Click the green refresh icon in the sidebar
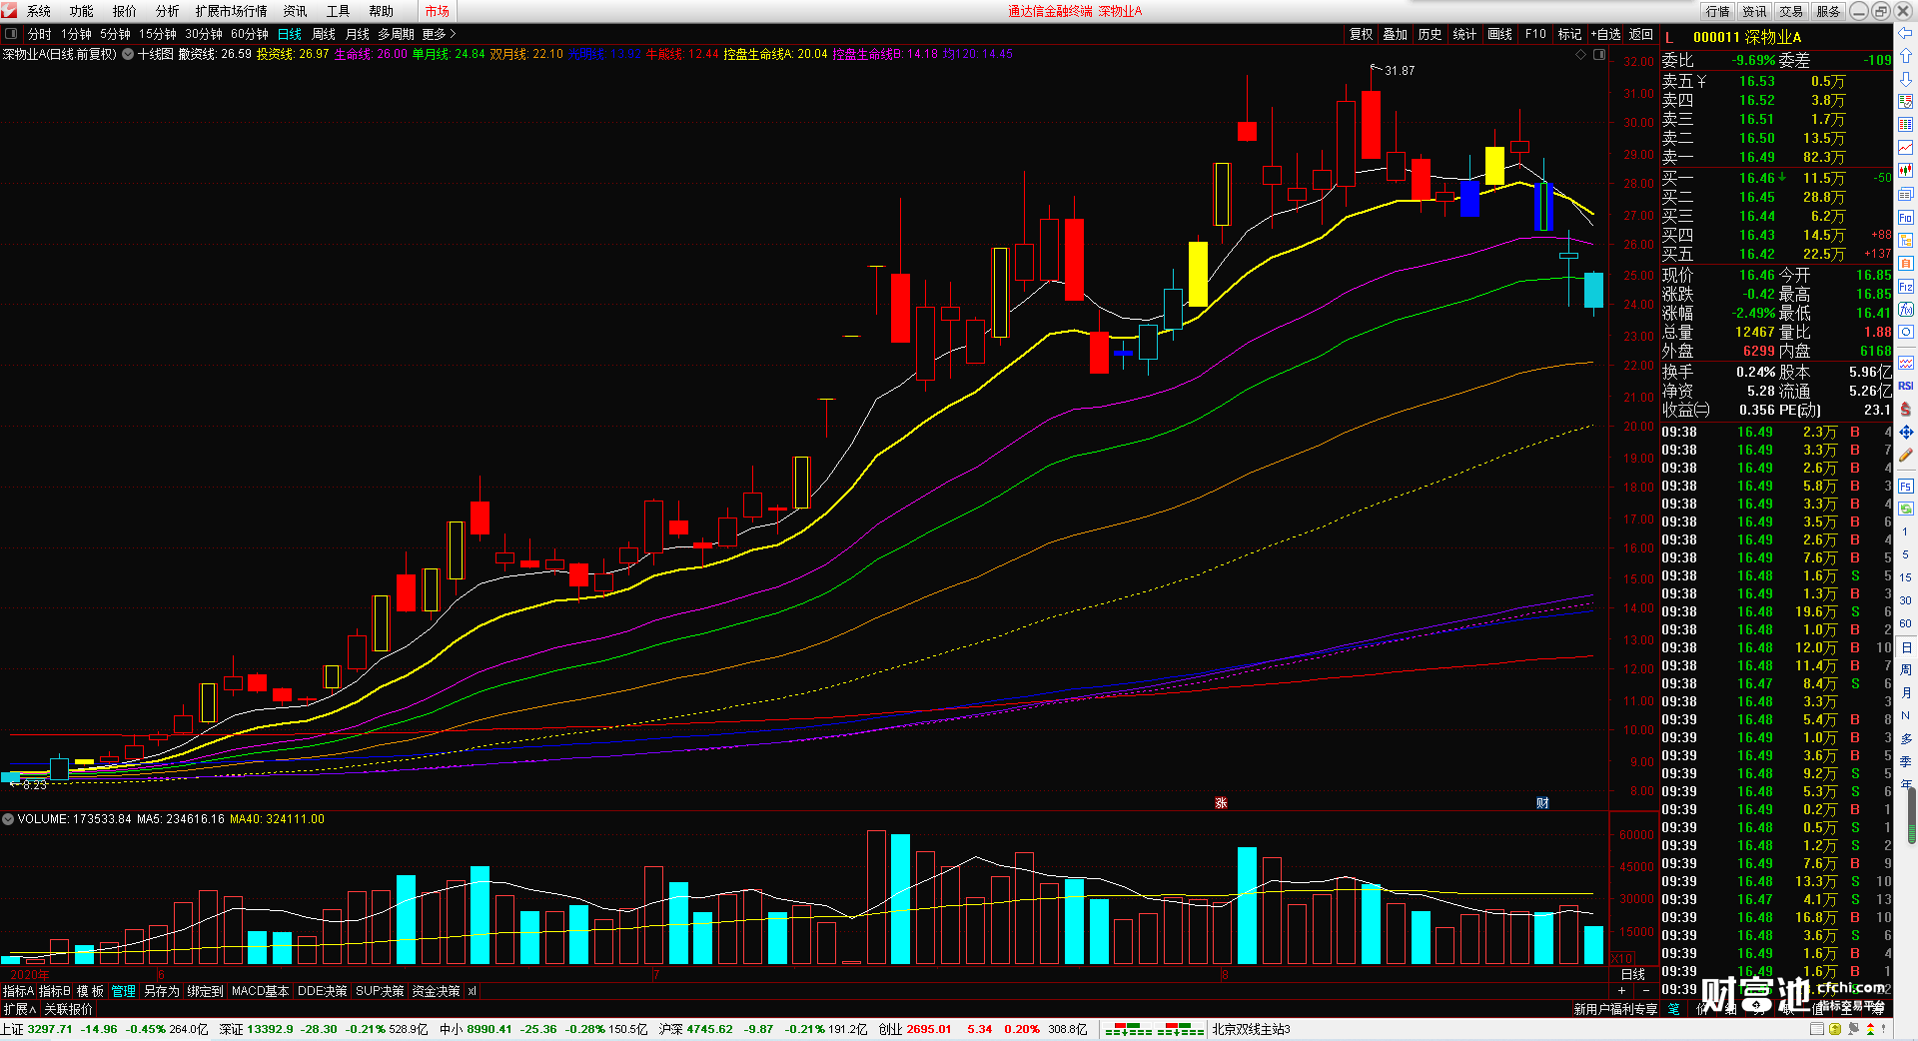Viewport: 1918px width, 1041px height. click(1905, 509)
